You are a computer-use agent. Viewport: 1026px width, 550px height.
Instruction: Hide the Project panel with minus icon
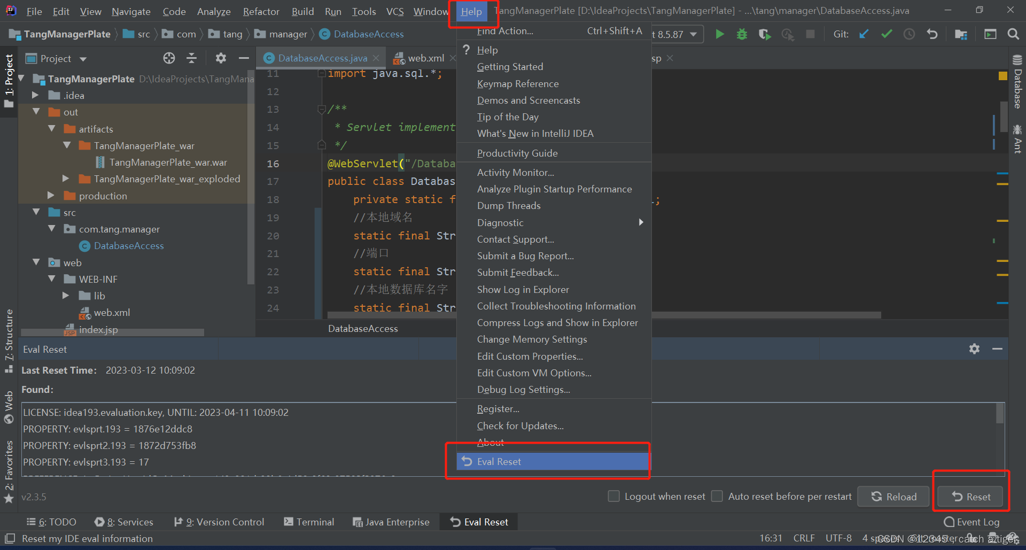coord(244,58)
